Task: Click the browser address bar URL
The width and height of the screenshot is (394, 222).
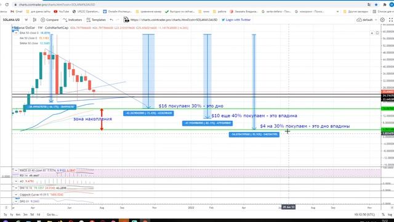Action: coord(57,4)
